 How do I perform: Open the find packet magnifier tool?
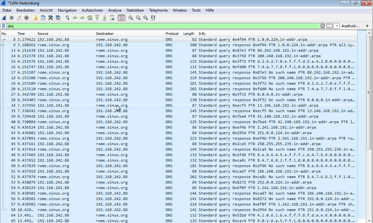[67, 18]
